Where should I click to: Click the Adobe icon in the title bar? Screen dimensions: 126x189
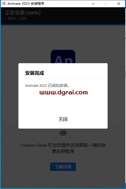click(4, 4)
